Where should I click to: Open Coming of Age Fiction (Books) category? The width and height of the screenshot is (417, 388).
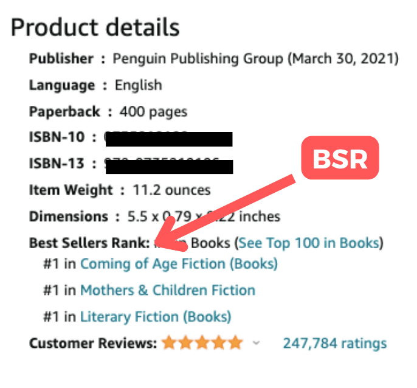tap(179, 264)
